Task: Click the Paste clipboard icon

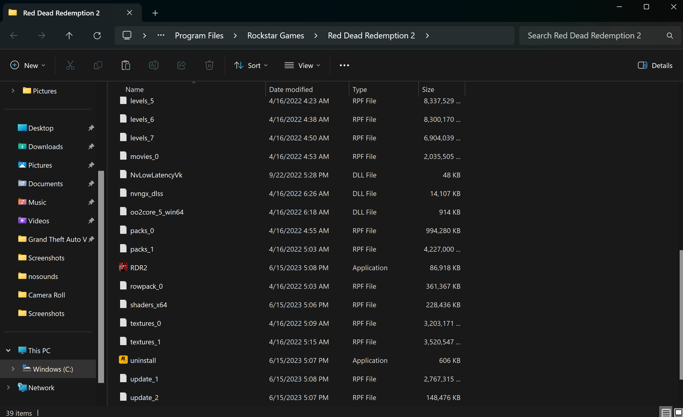Action: 126,65
